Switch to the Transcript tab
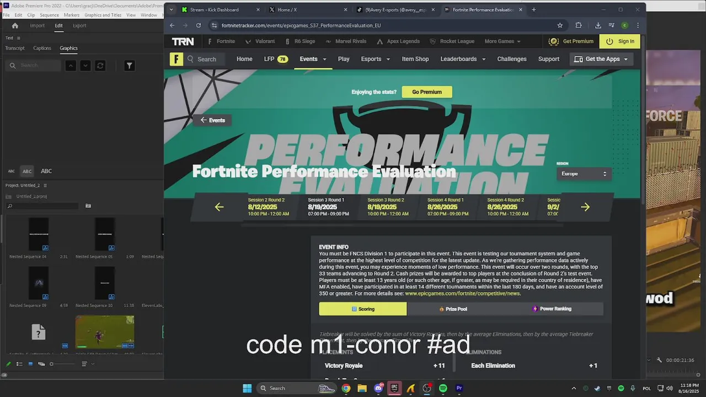 [15, 48]
